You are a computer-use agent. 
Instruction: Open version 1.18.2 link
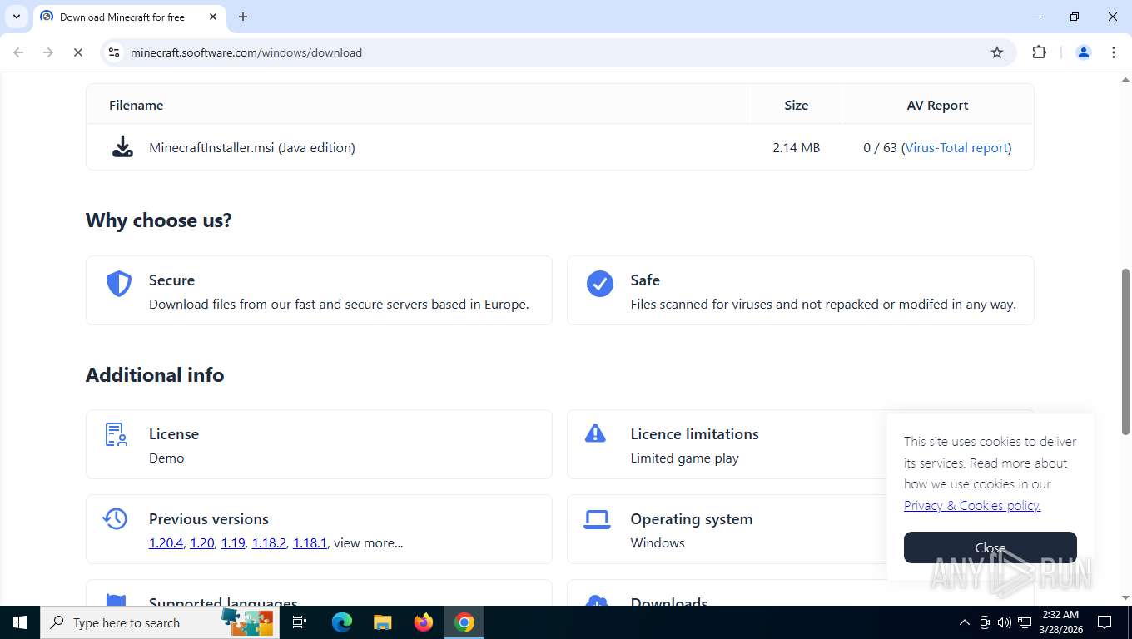[269, 543]
